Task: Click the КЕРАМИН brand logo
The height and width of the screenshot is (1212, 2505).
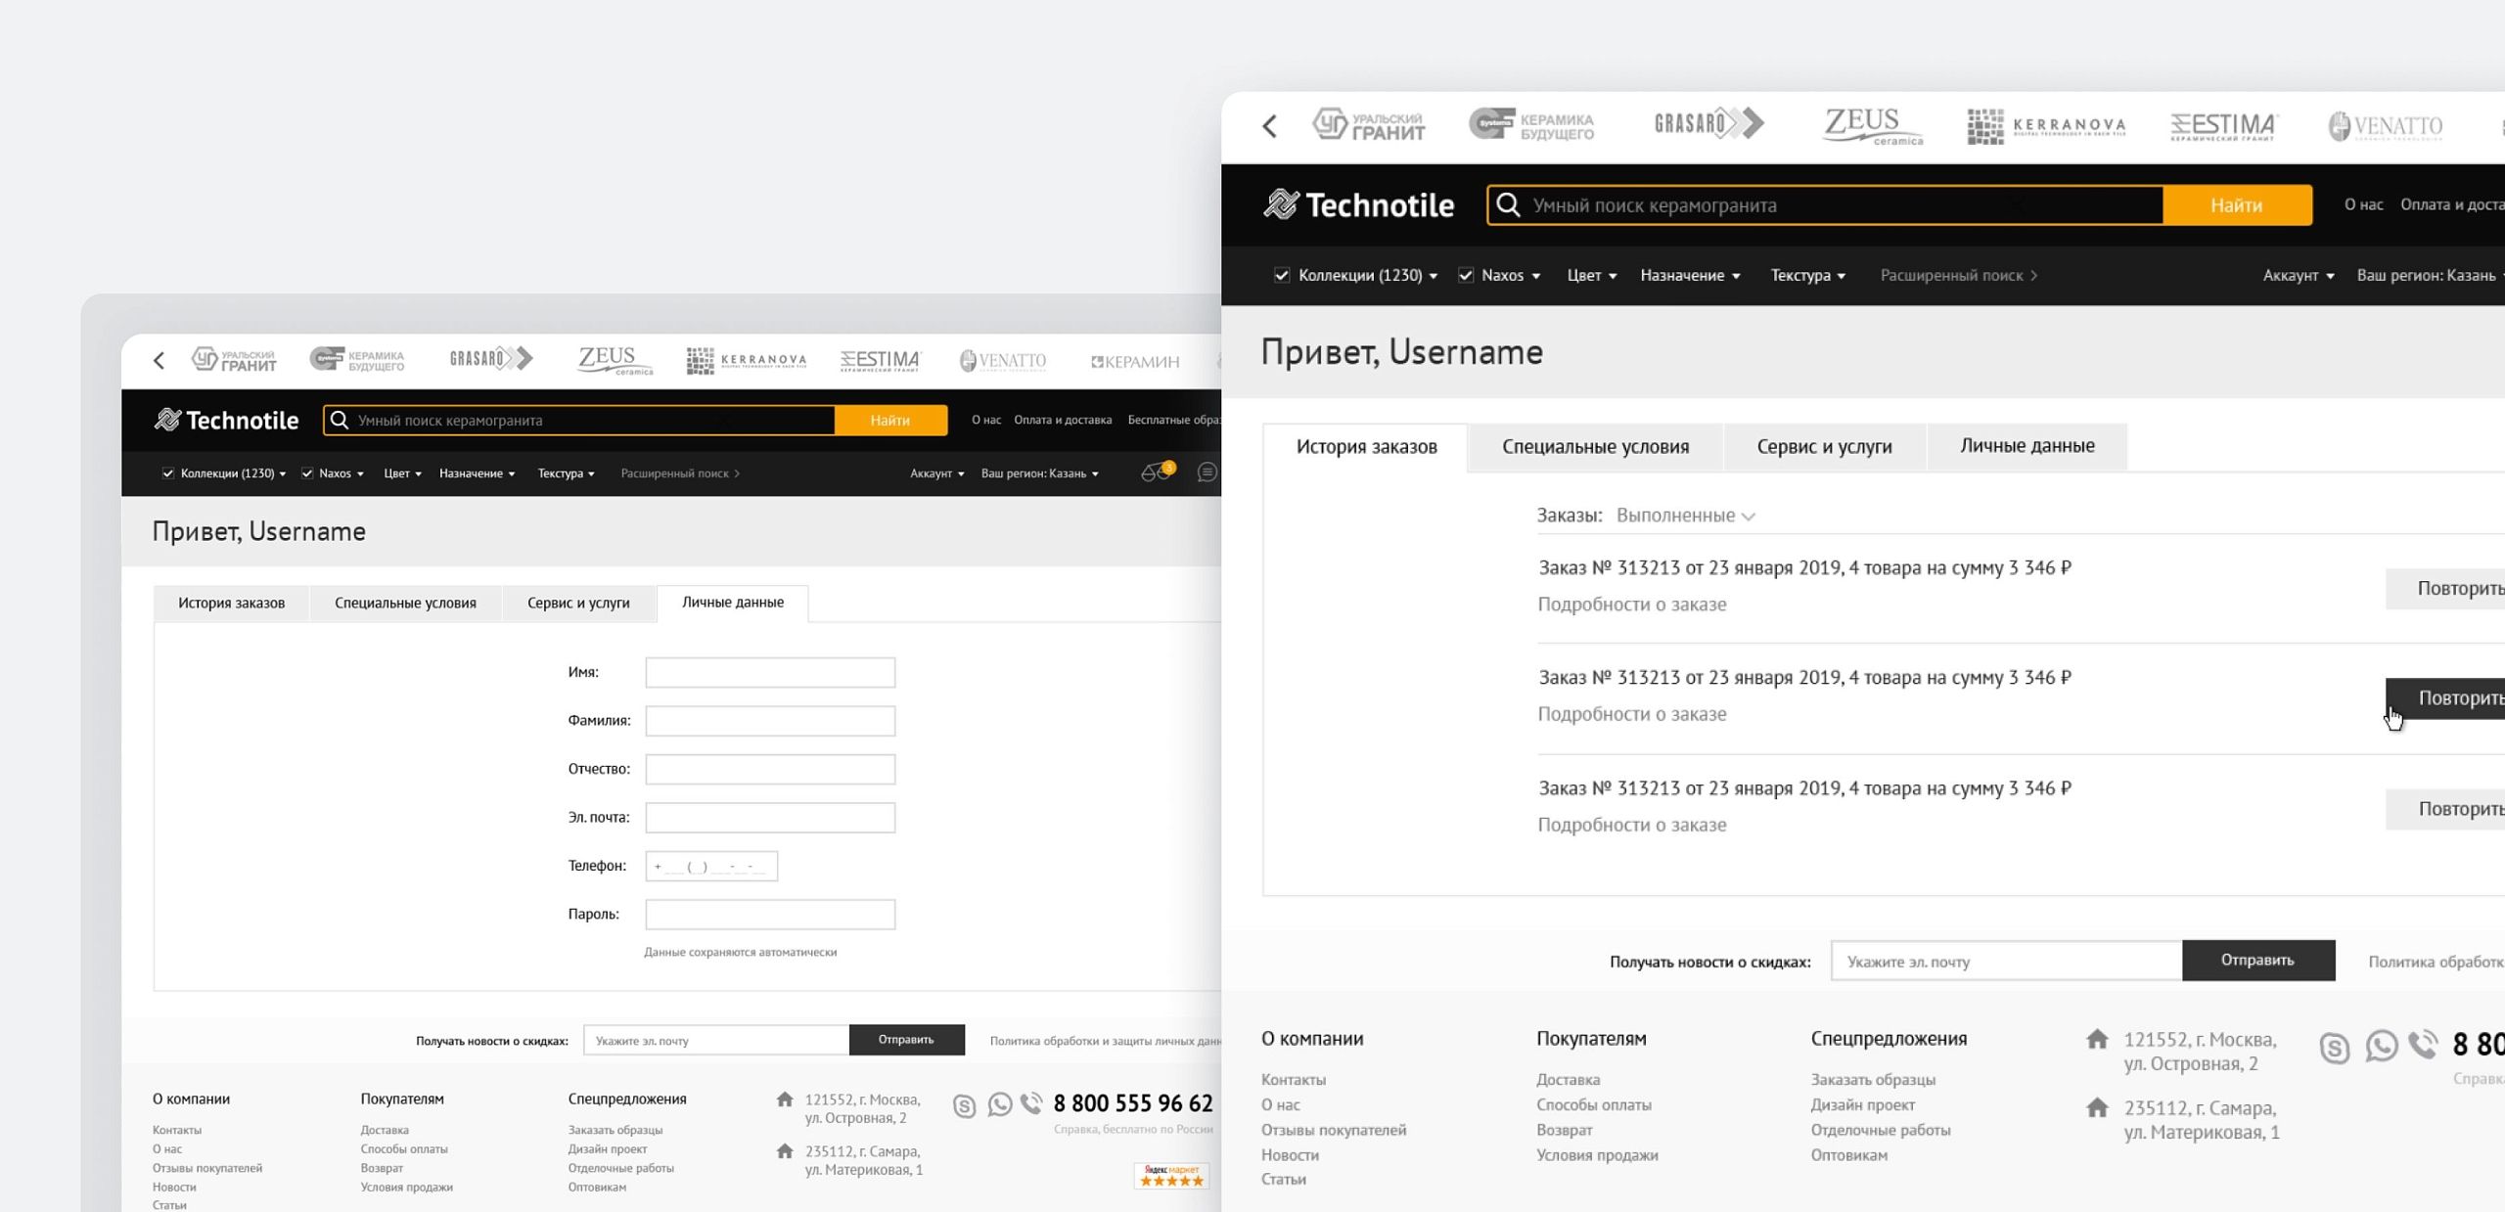Action: [x=1135, y=361]
